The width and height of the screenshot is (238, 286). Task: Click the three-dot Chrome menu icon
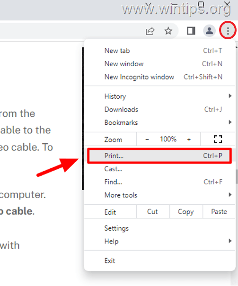tap(228, 31)
